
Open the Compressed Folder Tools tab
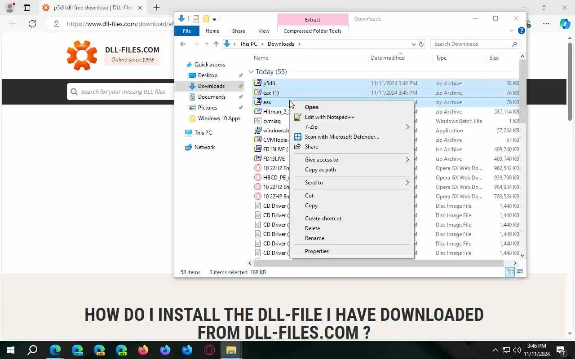(312, 31)
